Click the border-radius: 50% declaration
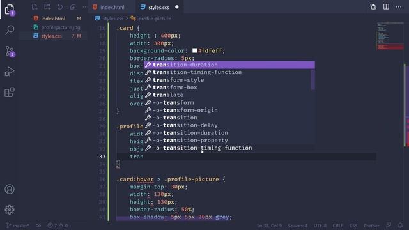409x230 pixels. tap(162, 210)
